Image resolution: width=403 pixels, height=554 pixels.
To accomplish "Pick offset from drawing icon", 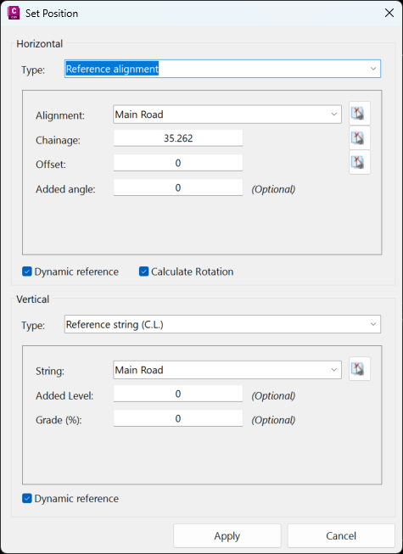I will [x=360, y=162].
